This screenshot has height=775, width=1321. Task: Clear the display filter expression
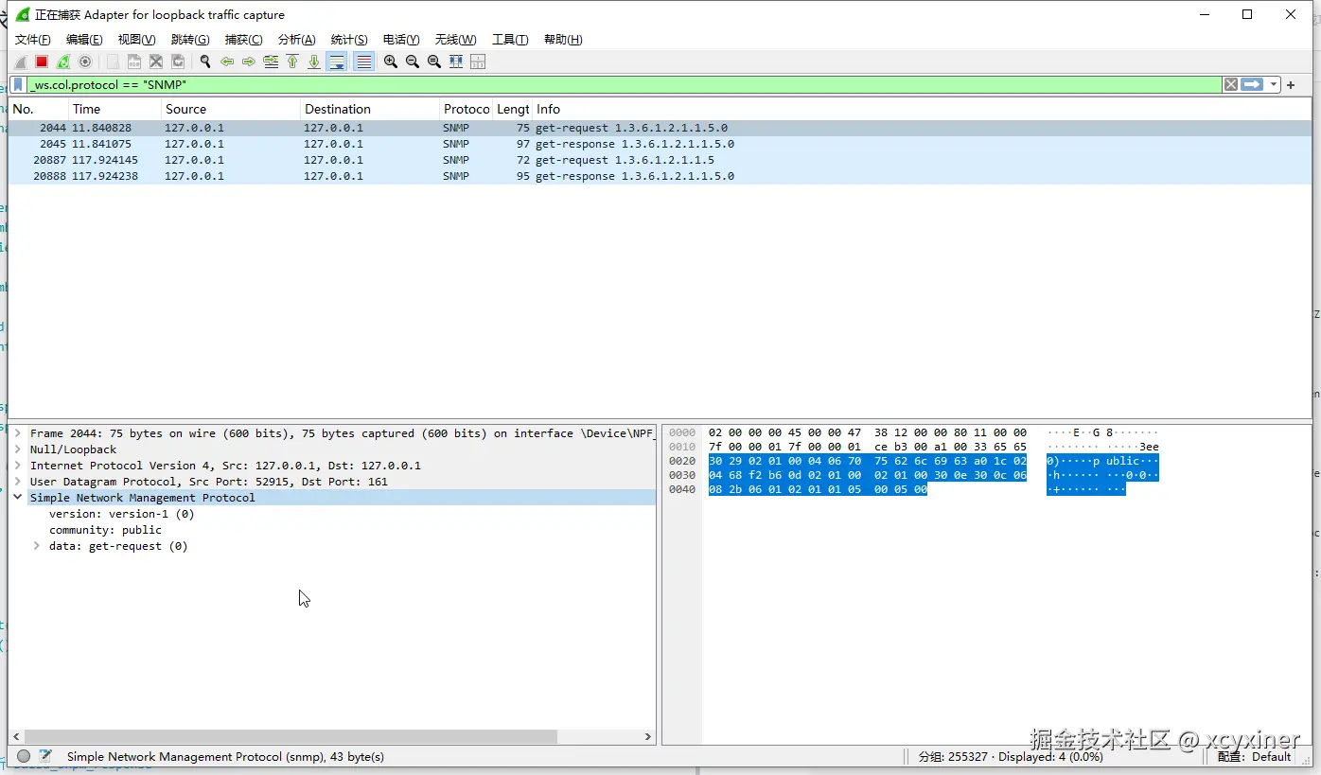pyautogui.click(x=1230, y=84)
